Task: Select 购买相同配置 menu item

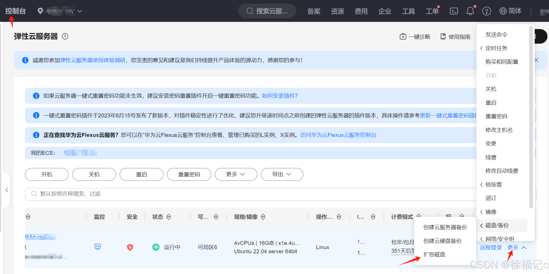Action: click(x=502, y=62)
